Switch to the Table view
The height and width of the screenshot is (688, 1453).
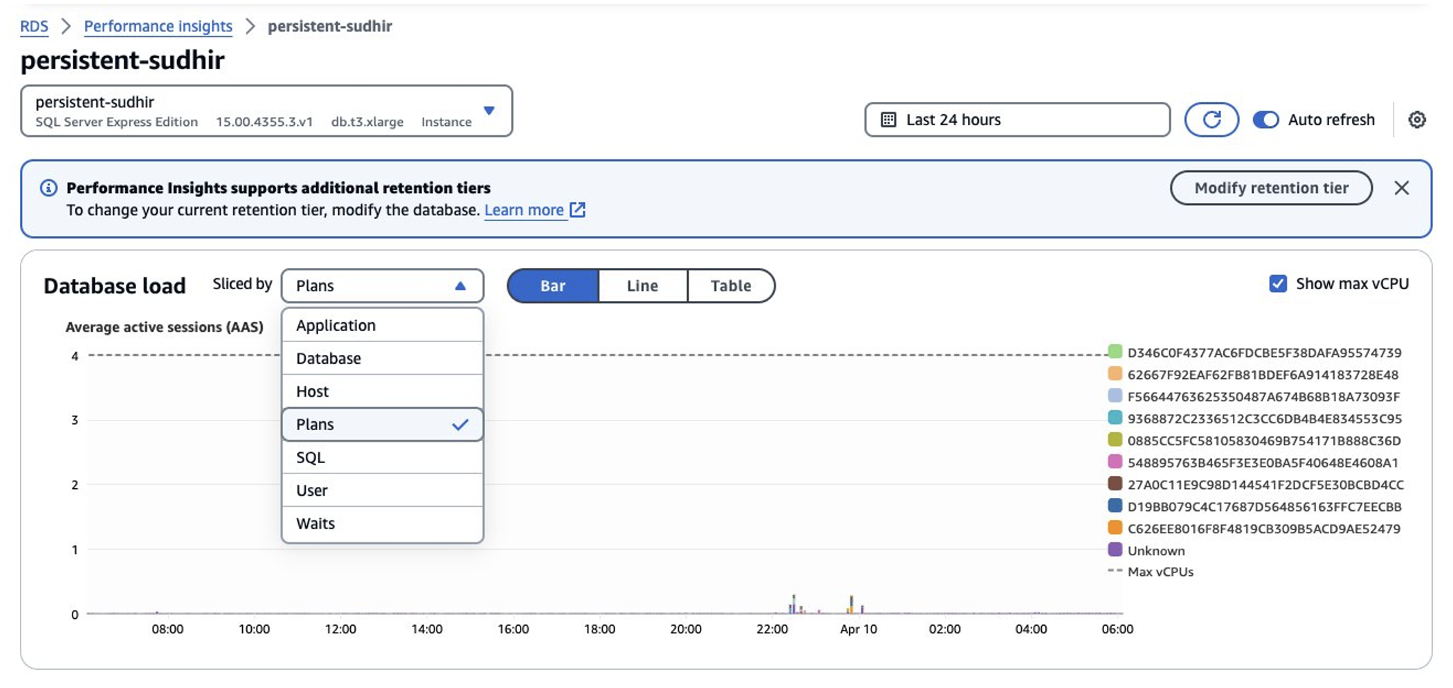(731, 286)
